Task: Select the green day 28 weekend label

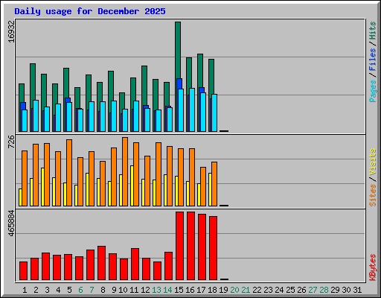Action: 324,290
